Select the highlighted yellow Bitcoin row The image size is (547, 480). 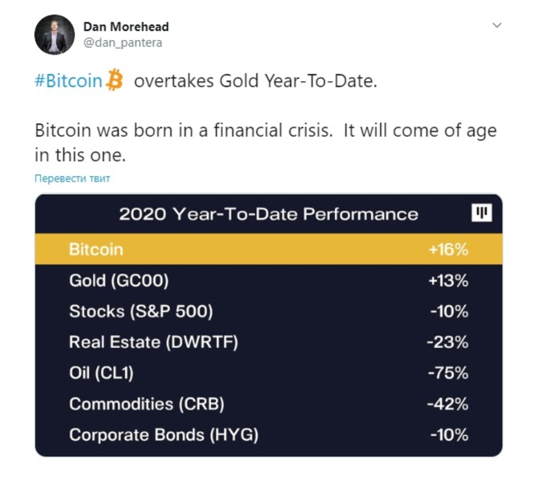click(x=269, y=249)
